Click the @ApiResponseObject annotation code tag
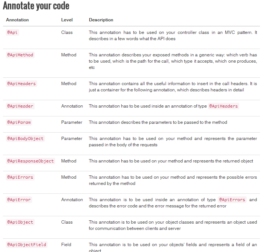The width and height of the screenshot is (264, 252). pyautogui.click(x=31, y=161)
